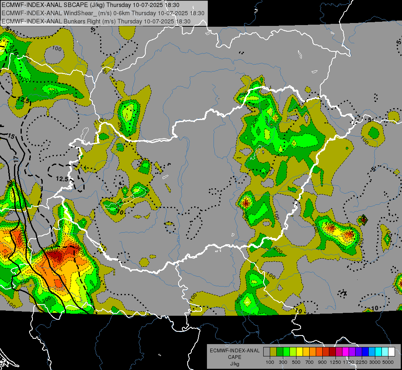This screenshot has height=370, width=402.
Task: Click the legend value 500
Action: click(x=296, y=362)
